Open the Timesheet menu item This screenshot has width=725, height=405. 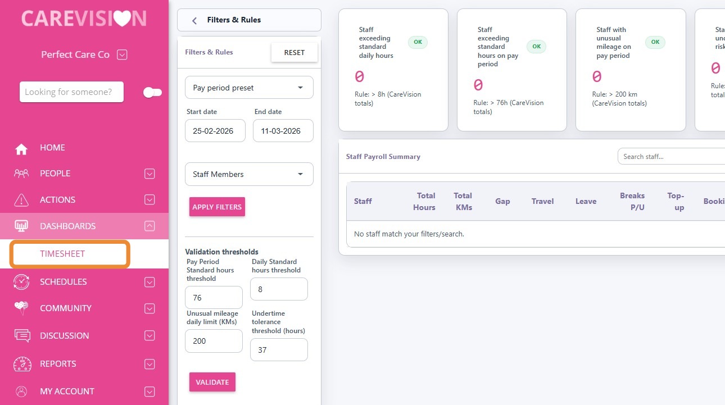[x=62, y=254]
